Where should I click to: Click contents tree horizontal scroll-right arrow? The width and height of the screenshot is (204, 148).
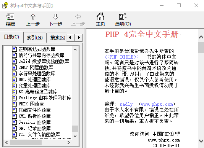pyautogui.click(x=69, y=143)
